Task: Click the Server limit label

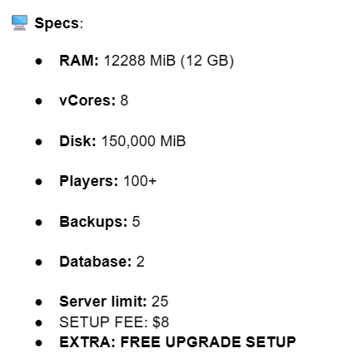Action: (x=103, y=302)
